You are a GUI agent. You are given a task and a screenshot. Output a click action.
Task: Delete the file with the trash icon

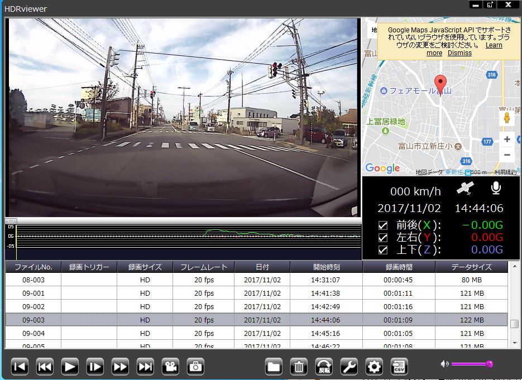click(x=299, y=367)
